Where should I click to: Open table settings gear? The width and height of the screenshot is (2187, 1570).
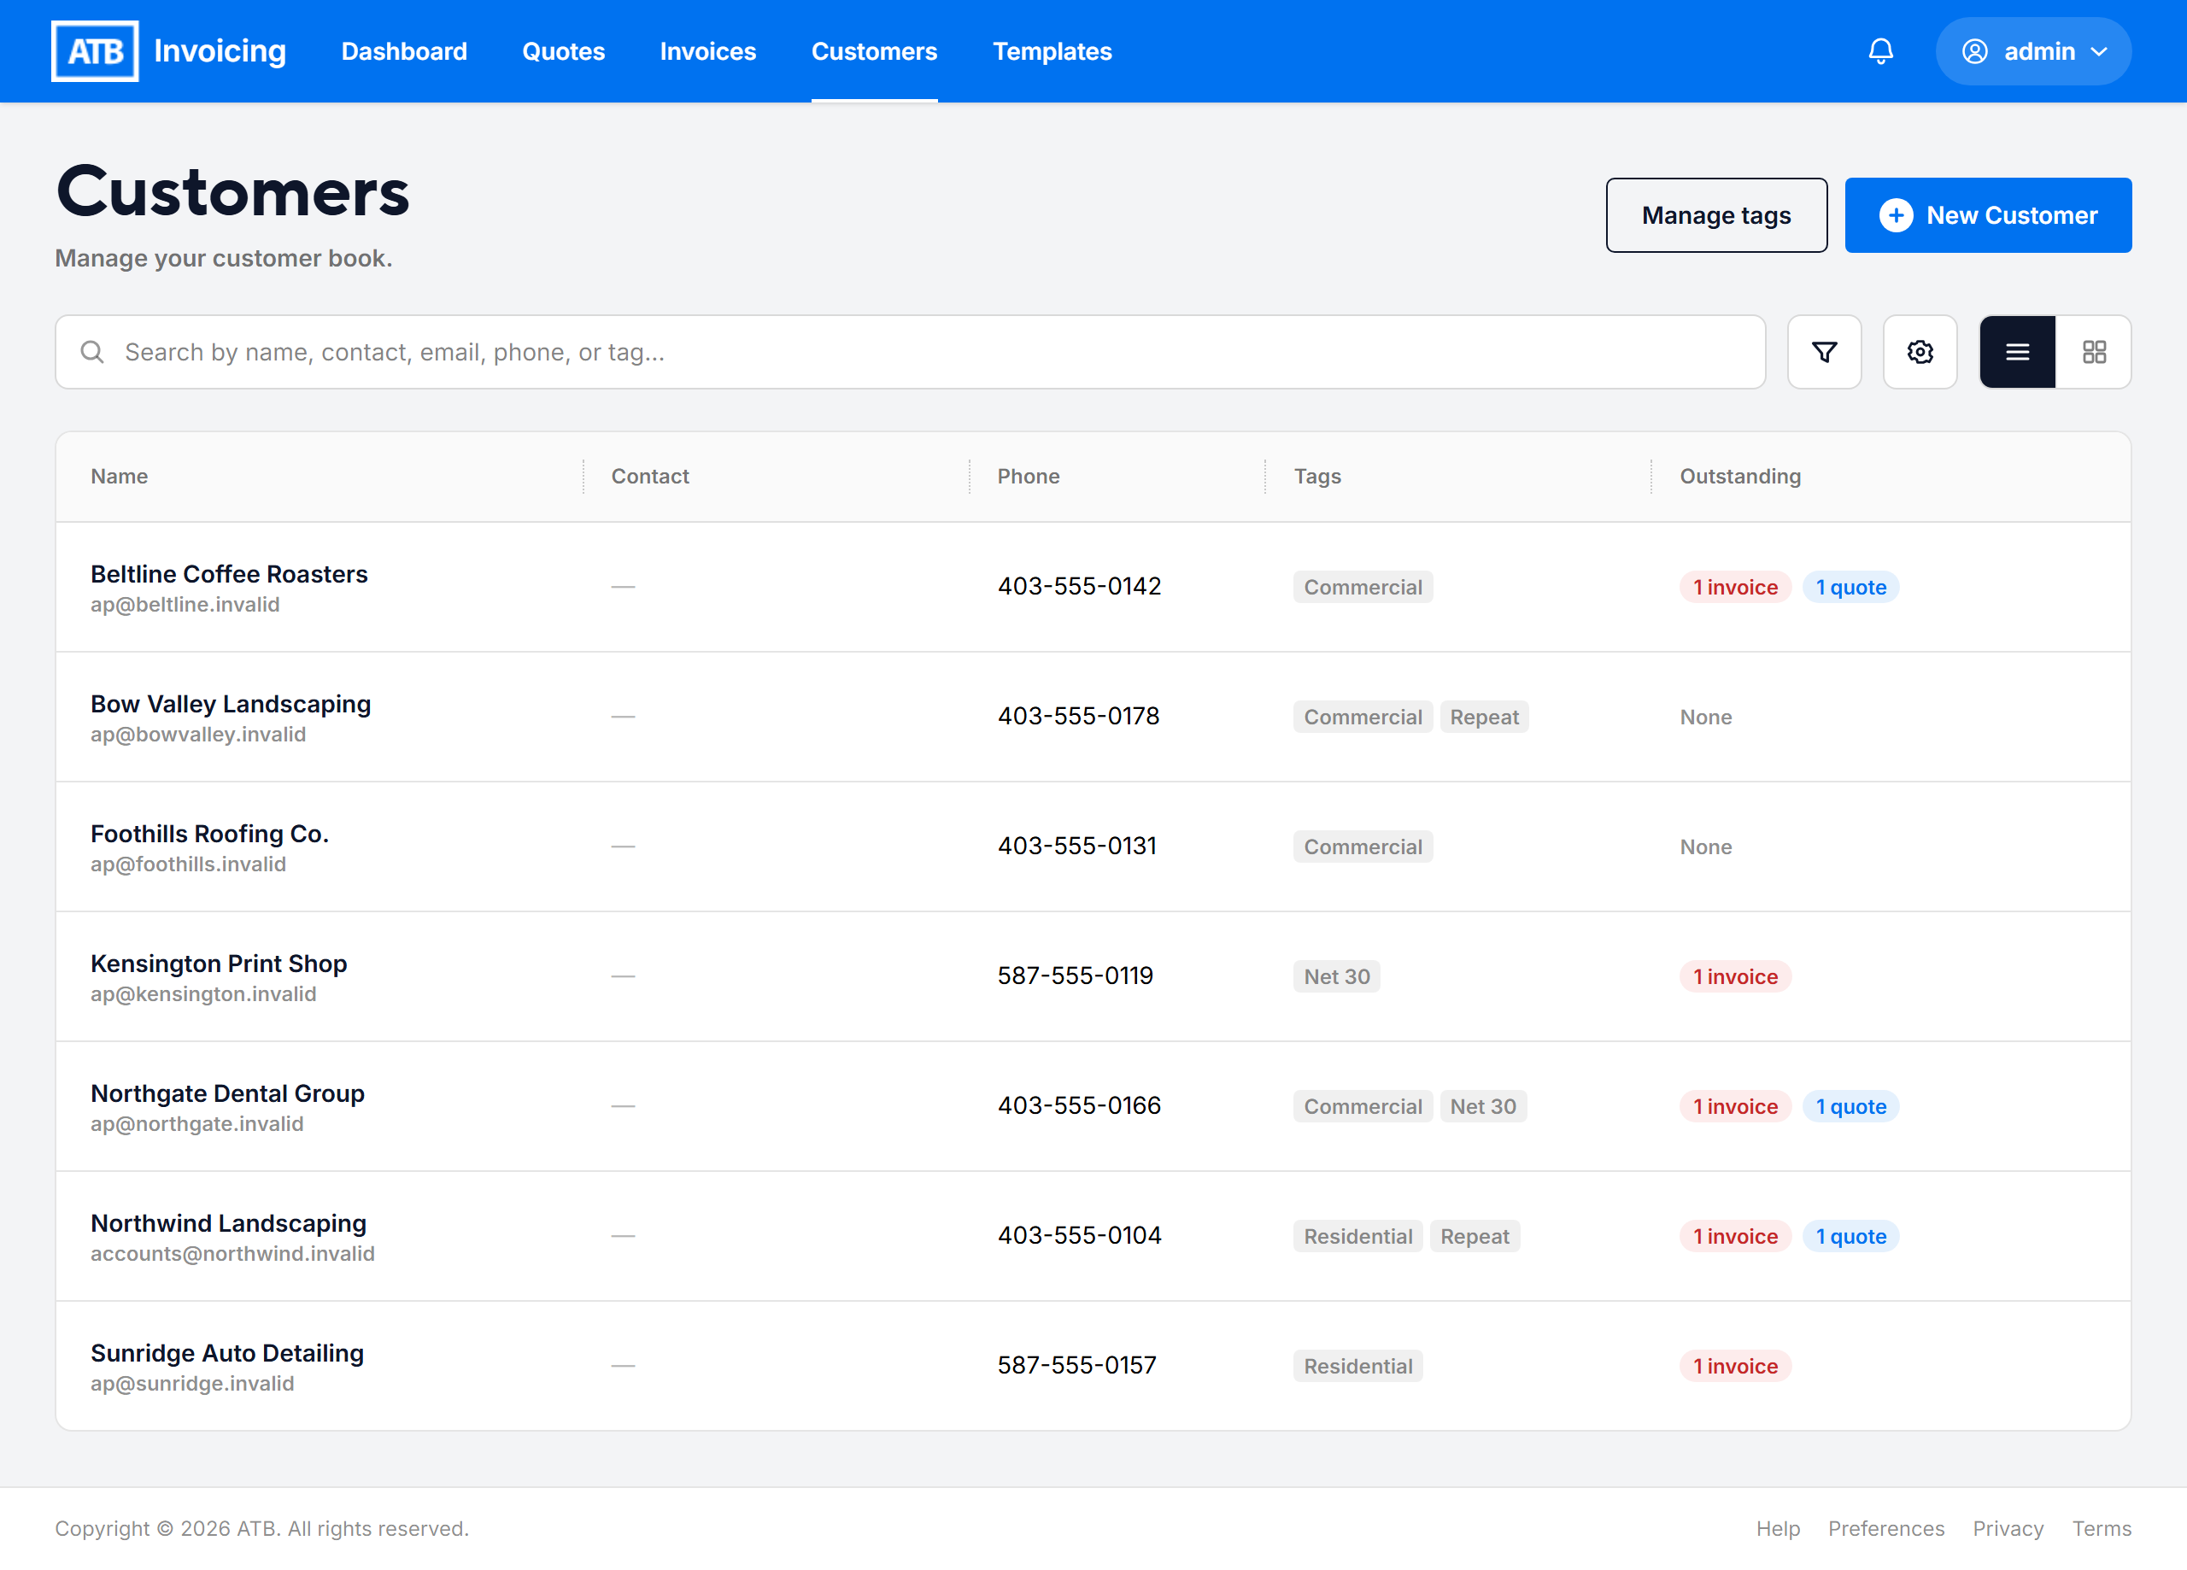click(x=1919, y=352)
